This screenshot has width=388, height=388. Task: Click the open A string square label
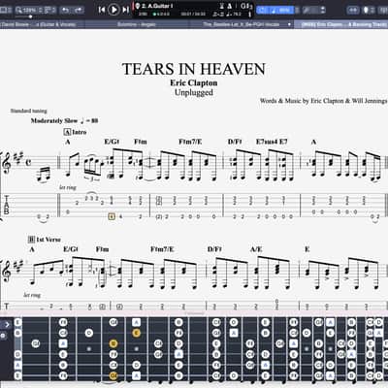(x=17, y=365)
